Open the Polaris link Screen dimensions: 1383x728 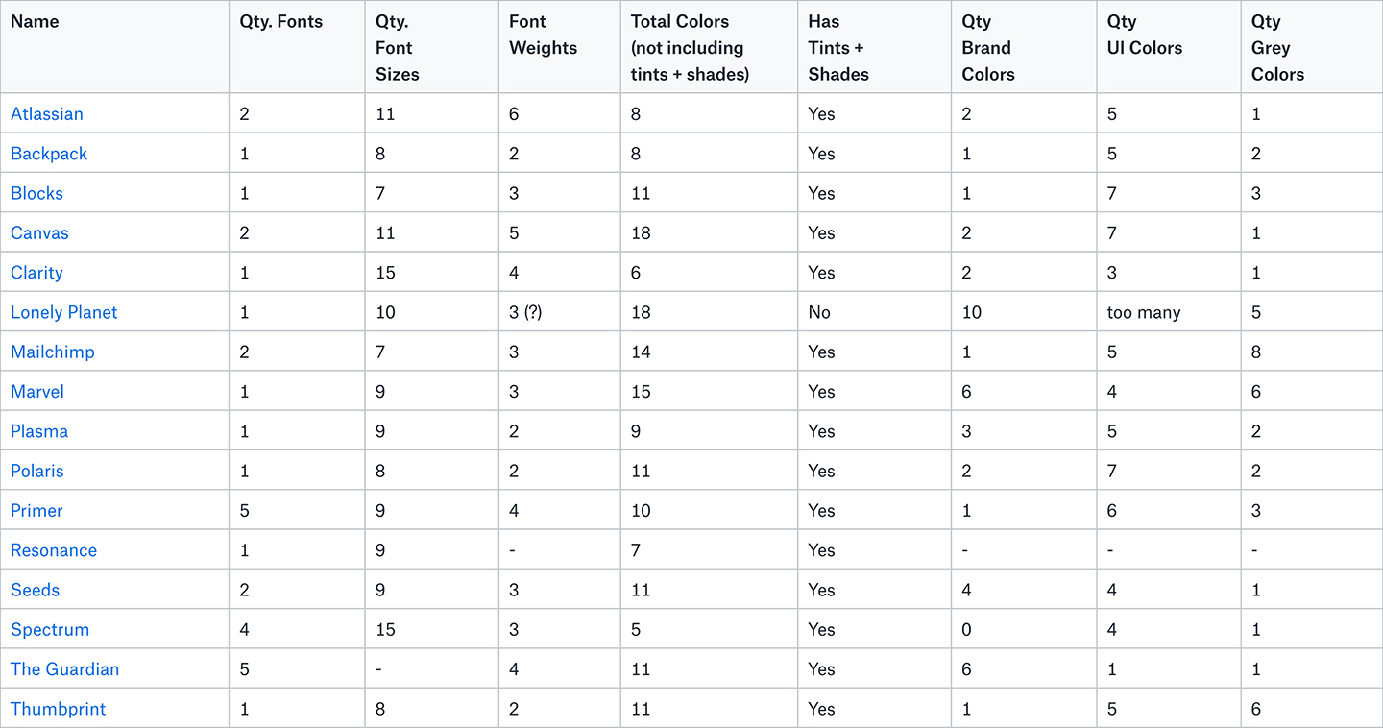(x=37, y=471)
